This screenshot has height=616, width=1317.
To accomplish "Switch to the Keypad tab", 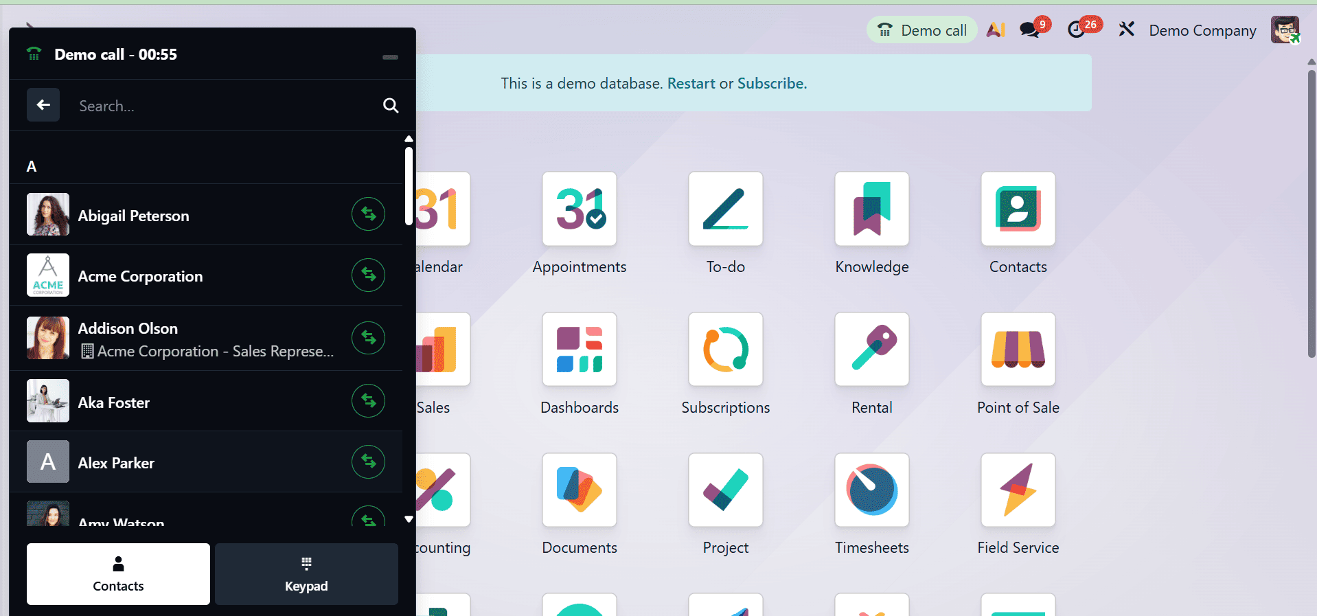I will click(x=306, y=574).
